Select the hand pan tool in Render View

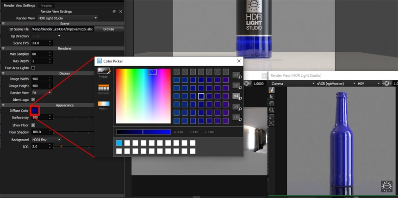(x=272, y=103)
